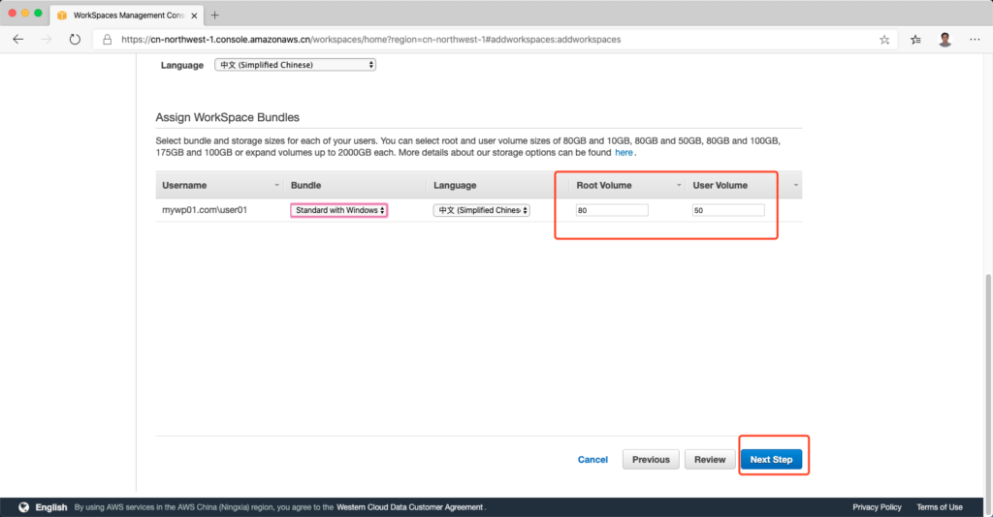Click the lock icon in the address bar
Screen dimensions: 993x517
(107, 40)
